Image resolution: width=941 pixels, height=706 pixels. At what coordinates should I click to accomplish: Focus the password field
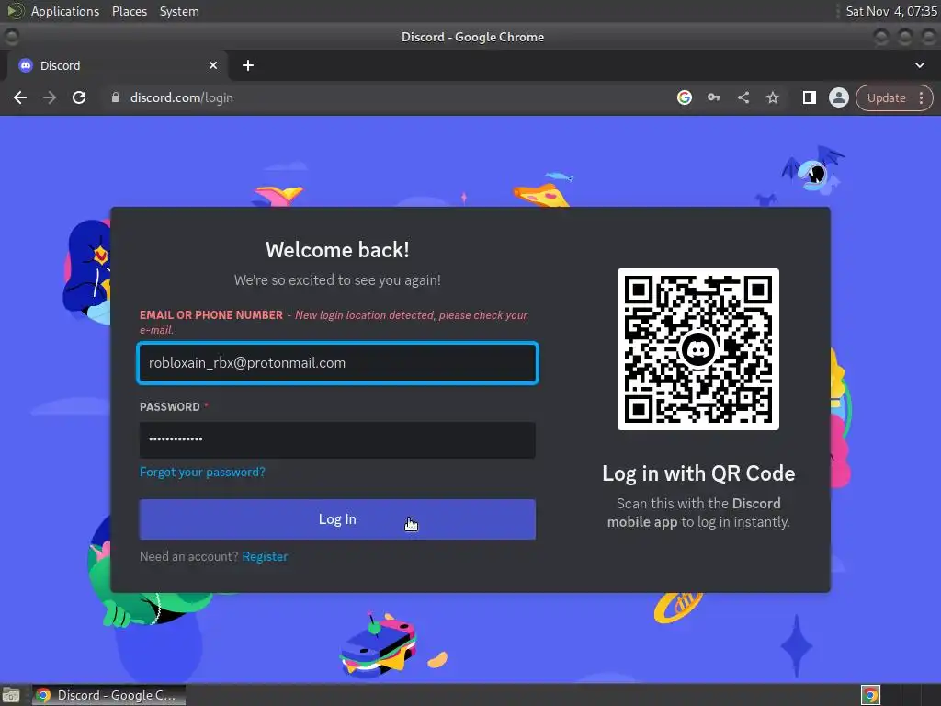point(337,439)
